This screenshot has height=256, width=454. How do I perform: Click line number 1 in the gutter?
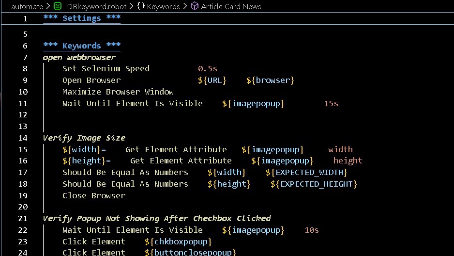point(24,18)
